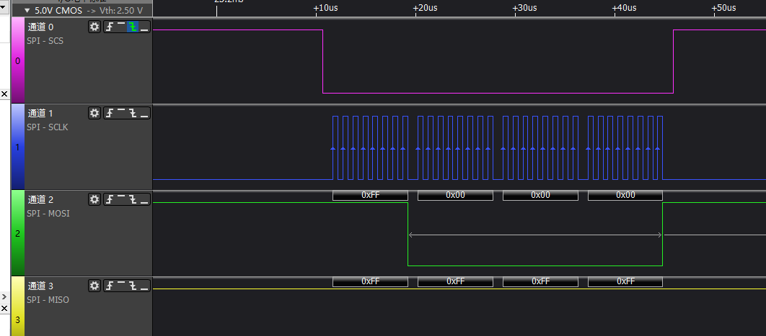Set falling edge trigger on 通道 3 MISO
Screen dimensions: 766x336
(x=133, y=286)
